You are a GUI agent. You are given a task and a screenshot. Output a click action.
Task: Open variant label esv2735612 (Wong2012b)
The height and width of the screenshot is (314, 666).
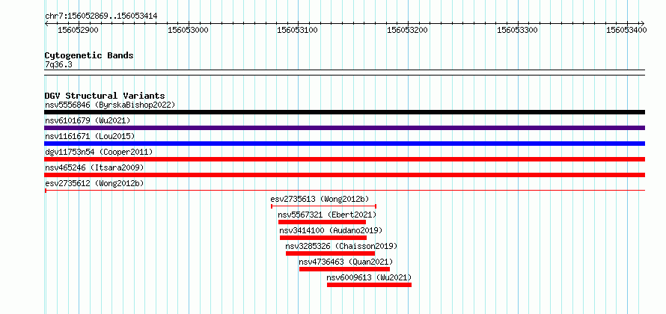(94, 183)
